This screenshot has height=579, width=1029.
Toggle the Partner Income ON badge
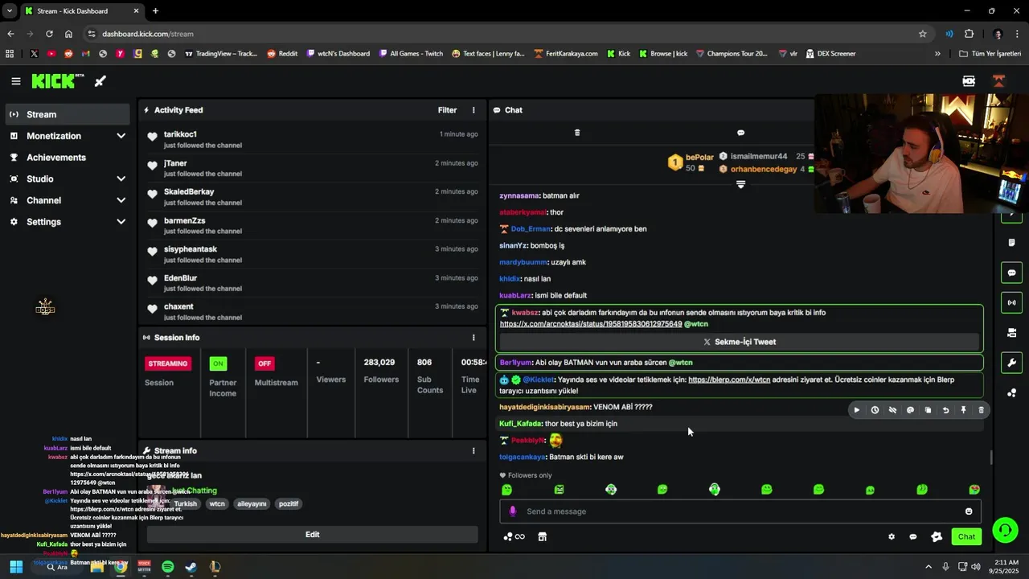pyautogui.click(x=218, y=363)
